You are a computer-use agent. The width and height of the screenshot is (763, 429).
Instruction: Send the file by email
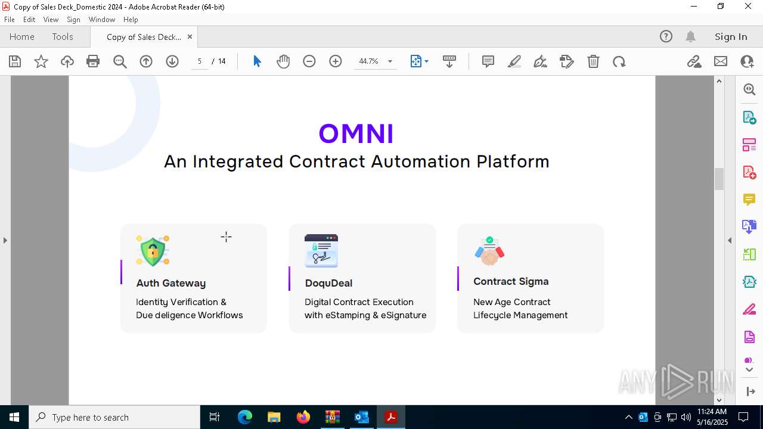pos(721,61)
